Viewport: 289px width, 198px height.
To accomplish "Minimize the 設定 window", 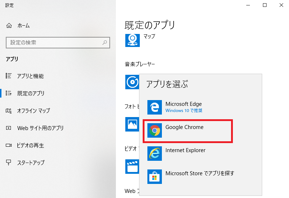I will (248, 5).
